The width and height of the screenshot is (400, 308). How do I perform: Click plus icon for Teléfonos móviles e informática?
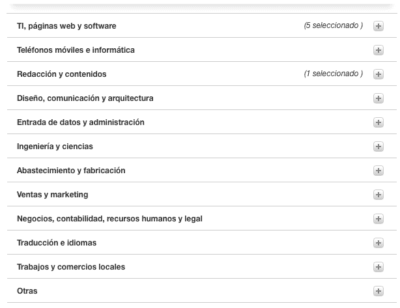click(x=379, y=50)
